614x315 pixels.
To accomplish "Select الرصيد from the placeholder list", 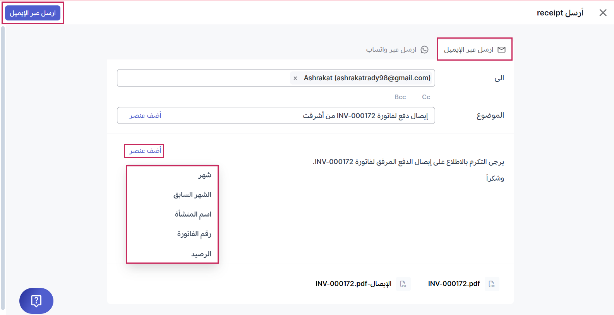I will 201,254.
